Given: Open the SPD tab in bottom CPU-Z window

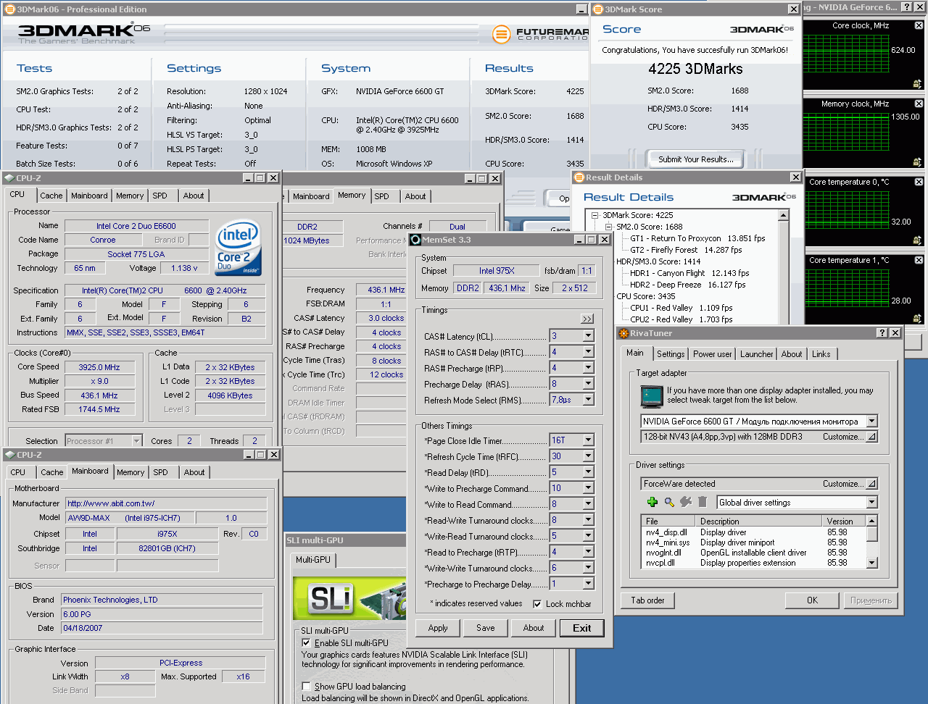Looking at the screenshot, I should tap(161, 472).
